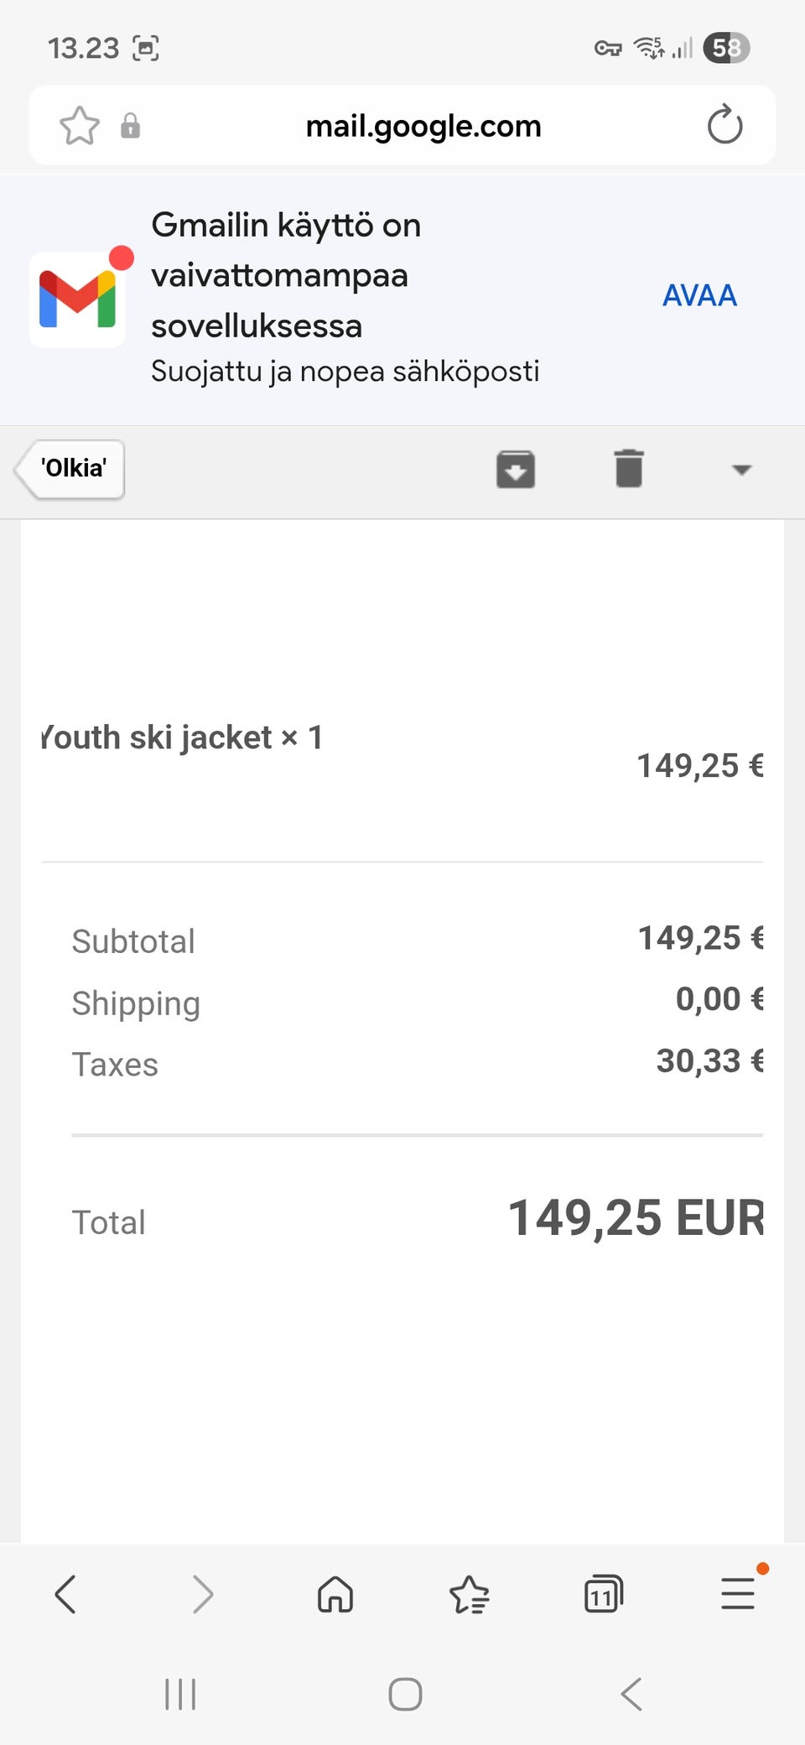Screen dimensions: 805x1745
Task: Tap AVAA to open Gmail app
Action: 699,295
